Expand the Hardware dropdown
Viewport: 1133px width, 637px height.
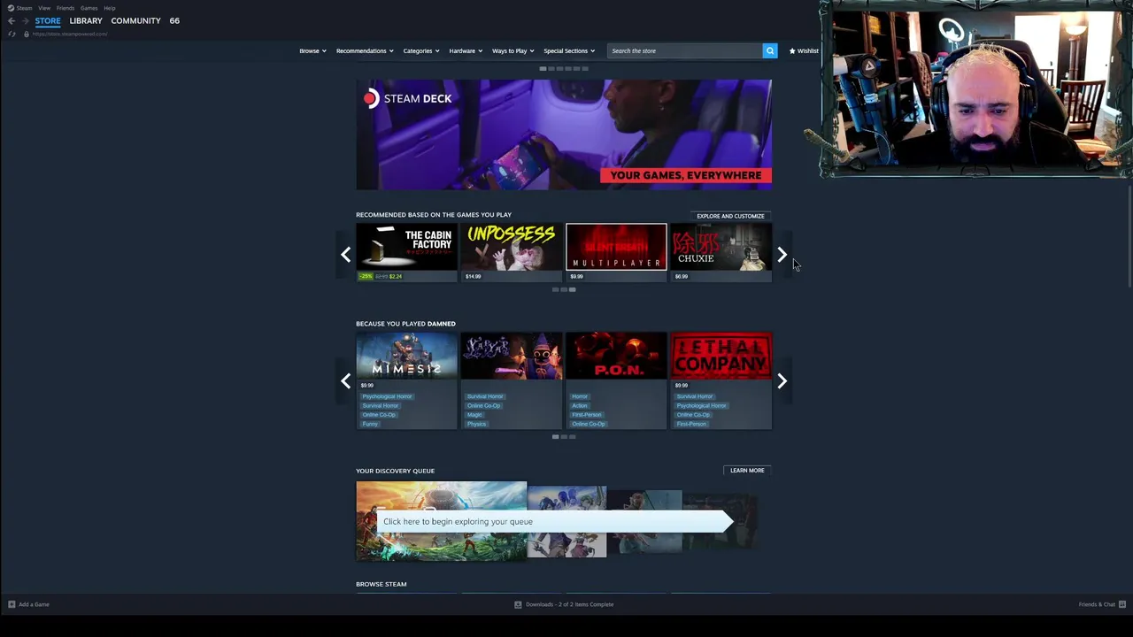[466, 50]
